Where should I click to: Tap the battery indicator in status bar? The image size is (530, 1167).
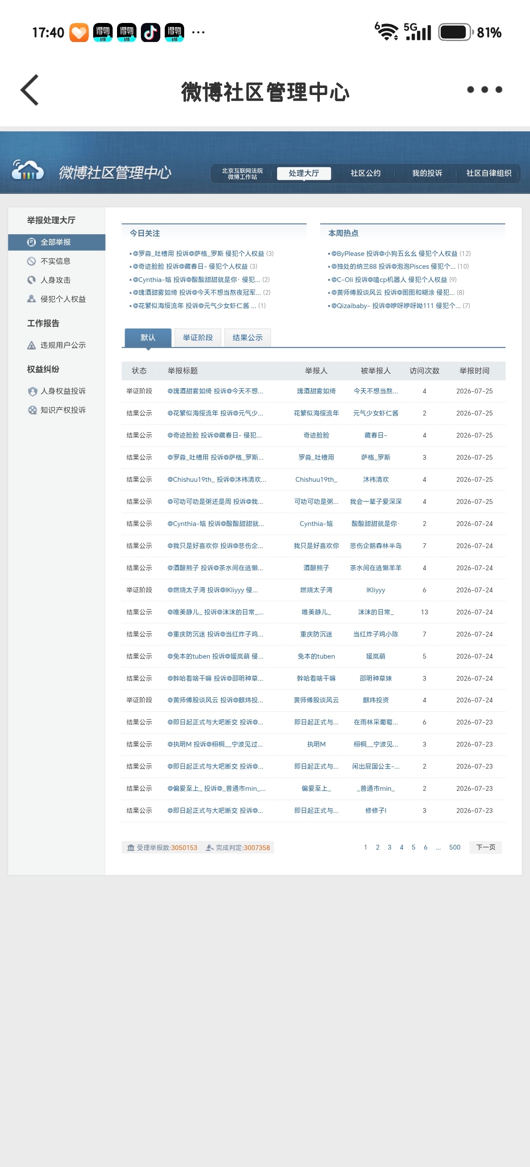tap(456, 33)
